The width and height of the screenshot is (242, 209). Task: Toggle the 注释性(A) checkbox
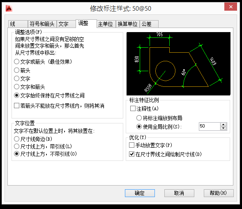144,109
